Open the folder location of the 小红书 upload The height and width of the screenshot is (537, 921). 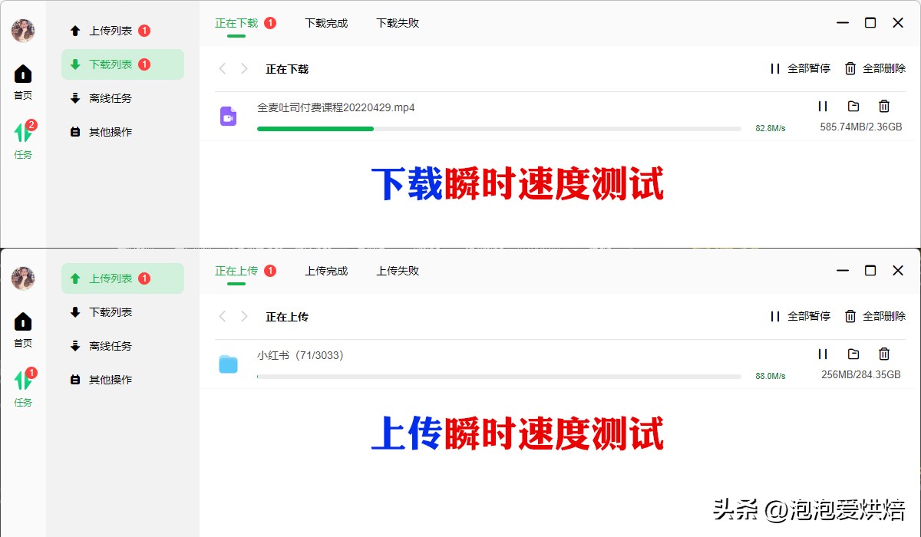(x=853, y=354)
